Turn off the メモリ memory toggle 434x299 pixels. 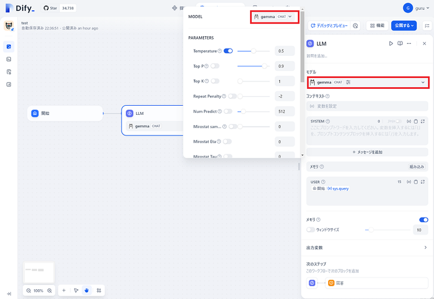click(424, 220)
